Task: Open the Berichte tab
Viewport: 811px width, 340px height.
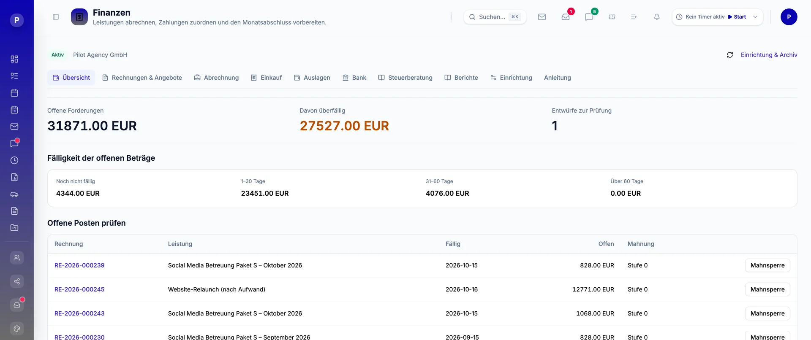Action: [461, 78]
